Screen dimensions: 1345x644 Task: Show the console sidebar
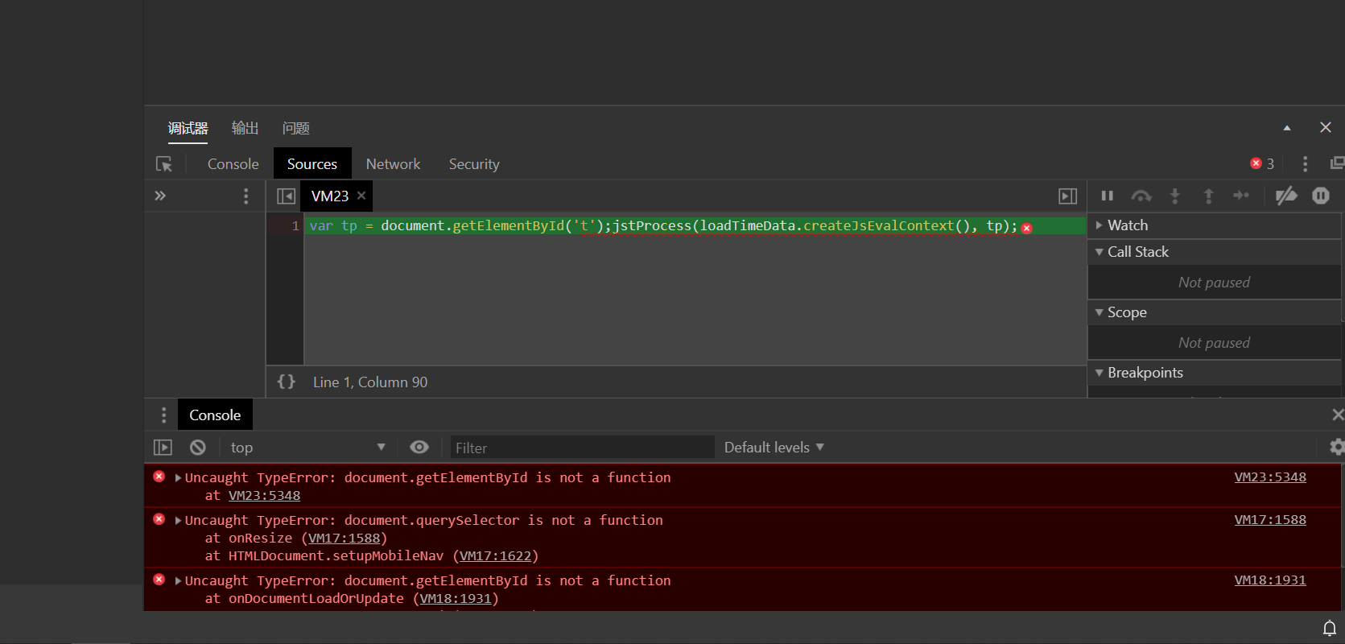coord(163,448)
